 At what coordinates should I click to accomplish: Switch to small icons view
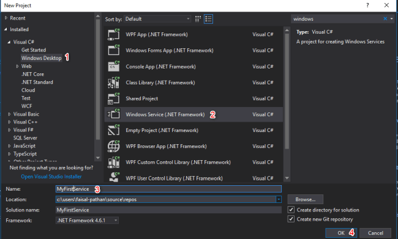pos(198,19)
